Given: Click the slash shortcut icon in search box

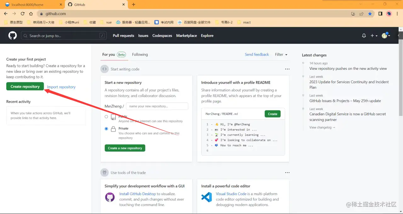Looking at the screenshot, I should point(102,36).
